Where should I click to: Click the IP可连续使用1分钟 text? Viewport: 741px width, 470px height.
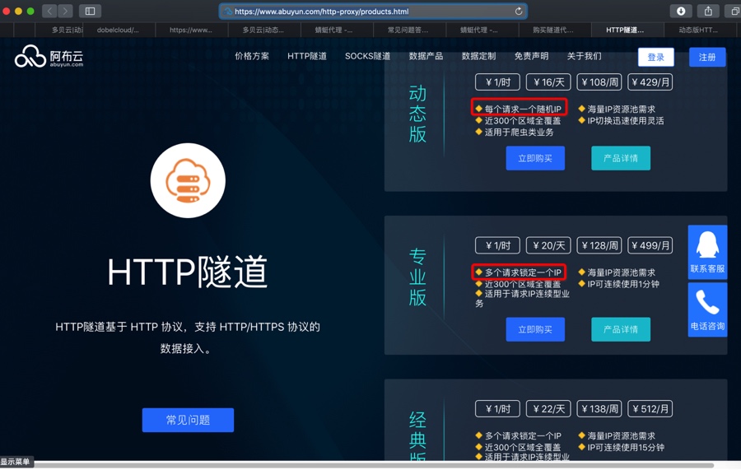pos(623,284)
